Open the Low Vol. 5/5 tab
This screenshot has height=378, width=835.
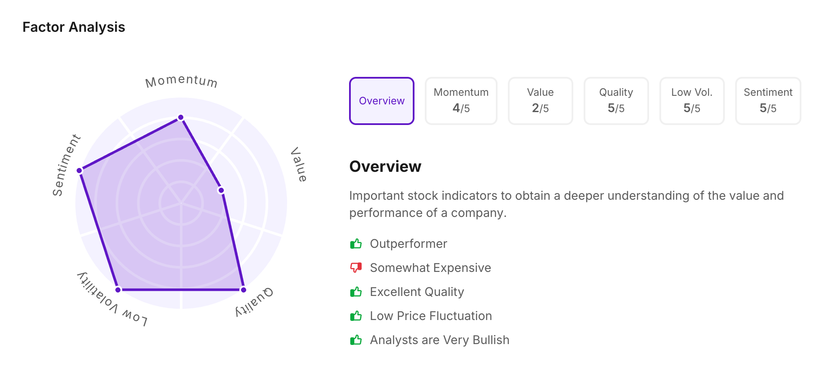click(x=692, y=101)
